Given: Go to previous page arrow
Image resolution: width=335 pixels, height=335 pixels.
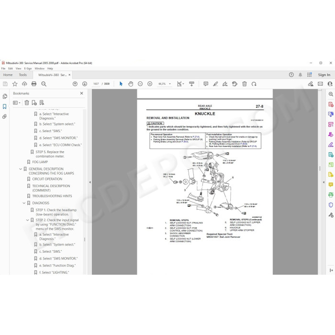Looking at the screenshot, I should pos(75,84).
